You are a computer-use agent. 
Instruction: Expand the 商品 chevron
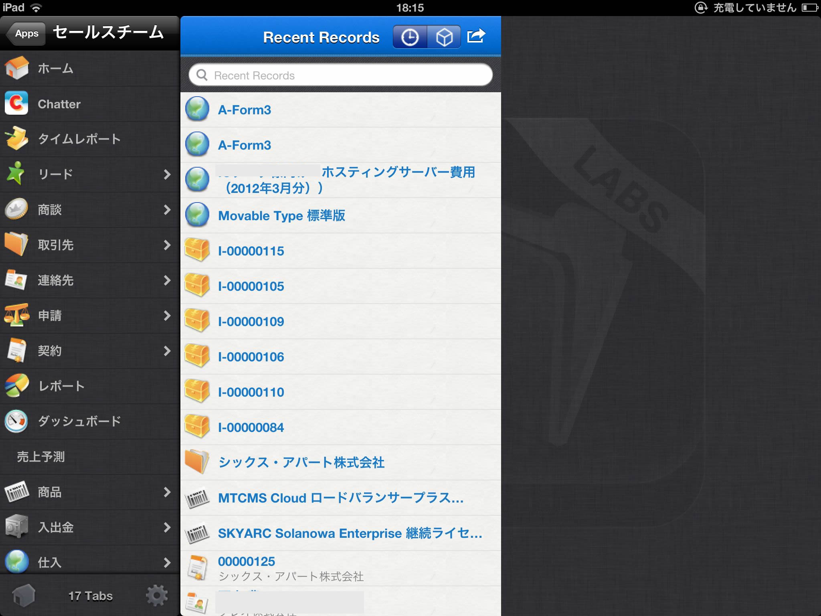click(x=167, y=492)
